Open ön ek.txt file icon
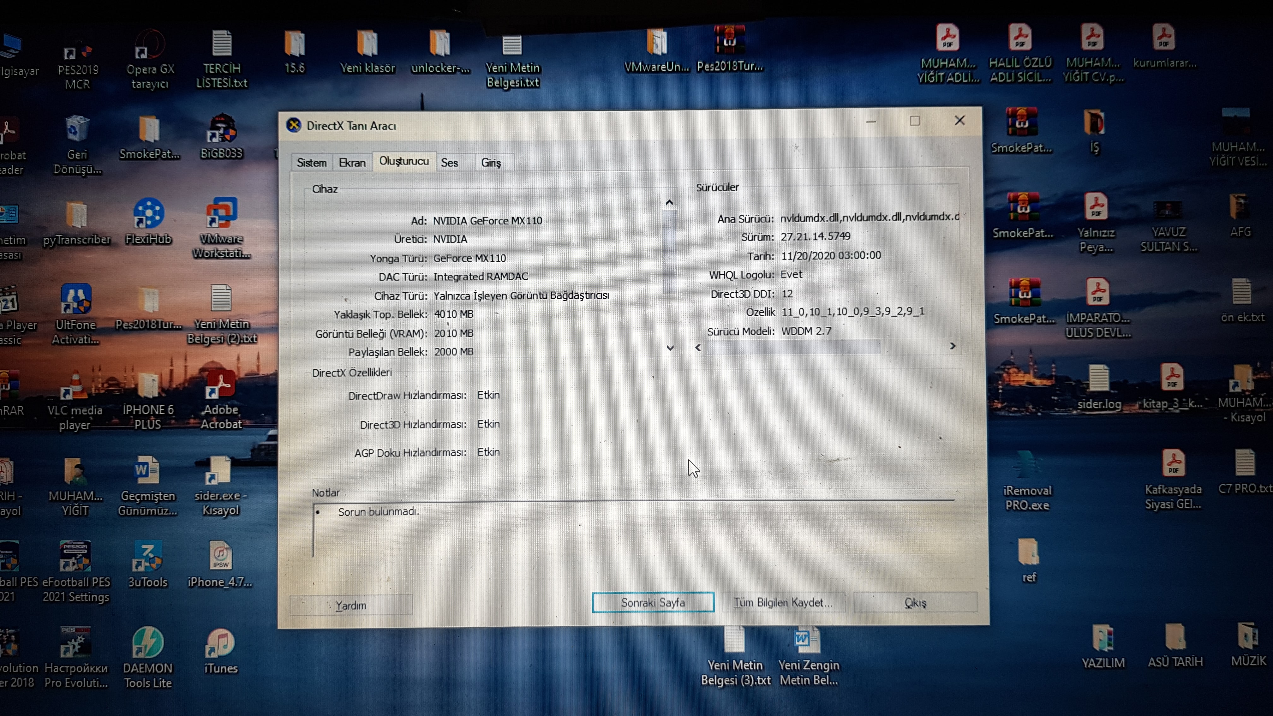This screenshot has width=1273, height=716. (1242, 301)
